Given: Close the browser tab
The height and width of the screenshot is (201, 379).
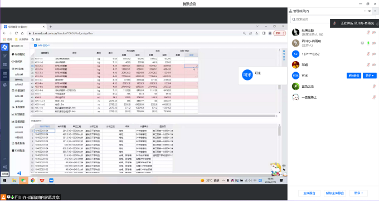Looking at the screenshot, I should click(43, 27).
